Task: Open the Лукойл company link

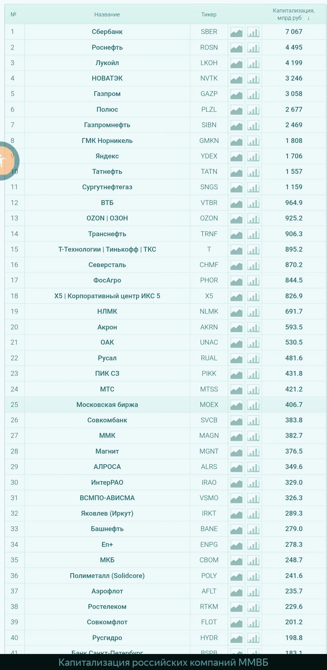Action: [107, 63]
